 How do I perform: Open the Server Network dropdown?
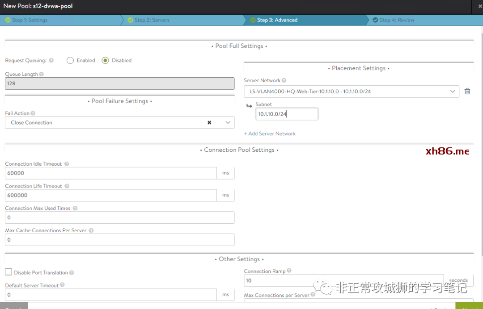(452, 92)
